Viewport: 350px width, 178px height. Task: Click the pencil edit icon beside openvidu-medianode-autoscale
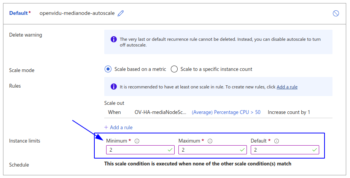pyautogui.click(x=121, y=13)
